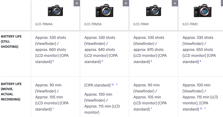
Task: Click the ILCE-7RM4A model name
Action: 44,24
